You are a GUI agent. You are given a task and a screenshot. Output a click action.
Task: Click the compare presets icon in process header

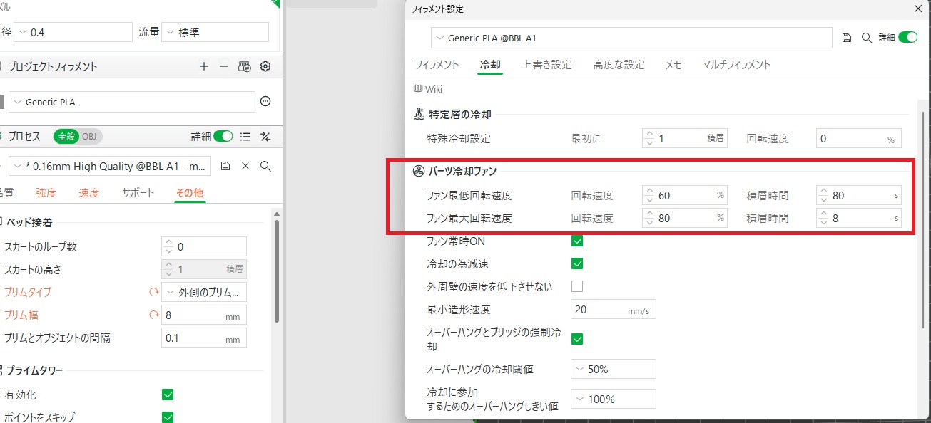[265, 136]
